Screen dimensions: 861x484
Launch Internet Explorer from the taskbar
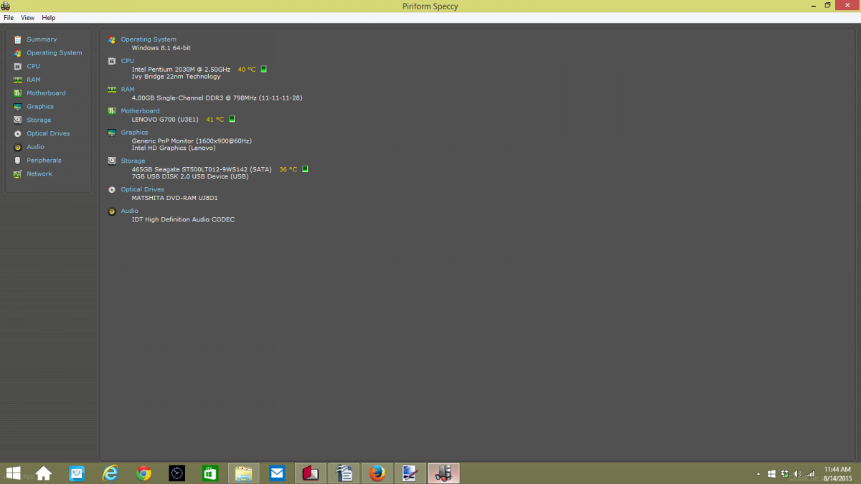110,473
